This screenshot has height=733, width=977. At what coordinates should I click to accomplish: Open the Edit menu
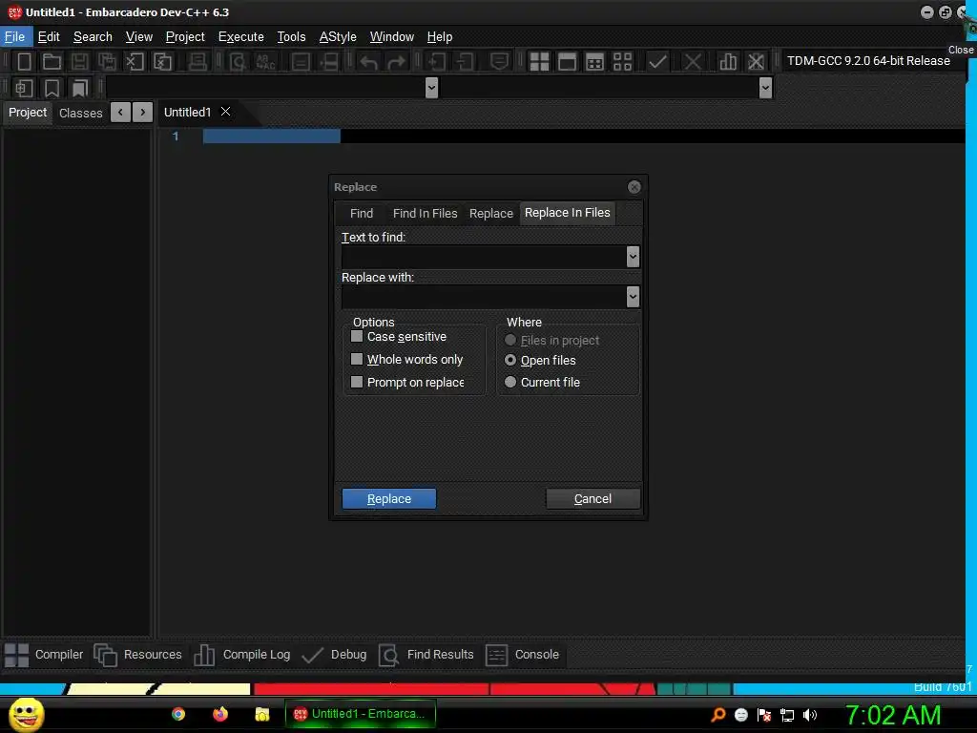pyautogui.click(x=49, y=37)
